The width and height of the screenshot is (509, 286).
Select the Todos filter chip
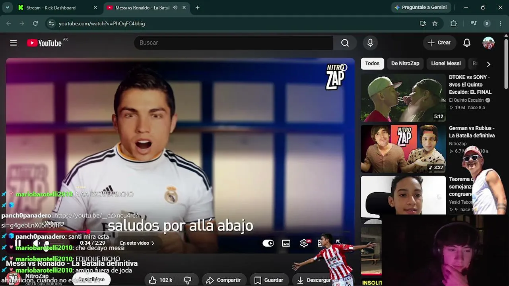pyautogui.click(x=372, y=64)
